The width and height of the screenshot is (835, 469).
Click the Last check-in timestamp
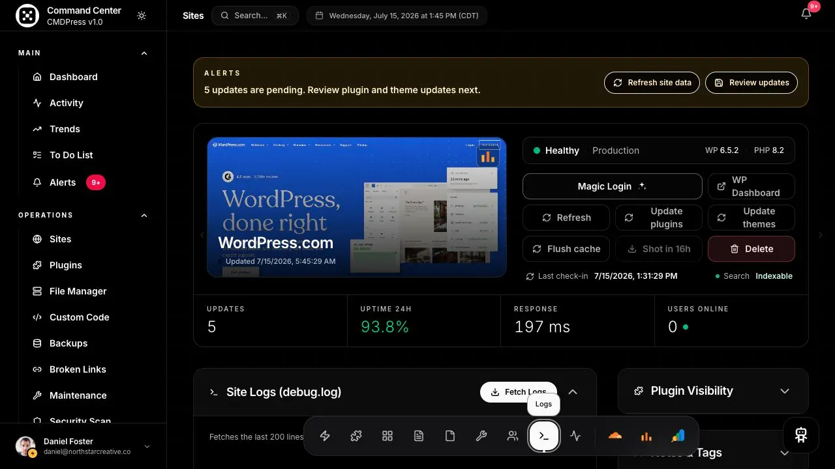point(635,276)
